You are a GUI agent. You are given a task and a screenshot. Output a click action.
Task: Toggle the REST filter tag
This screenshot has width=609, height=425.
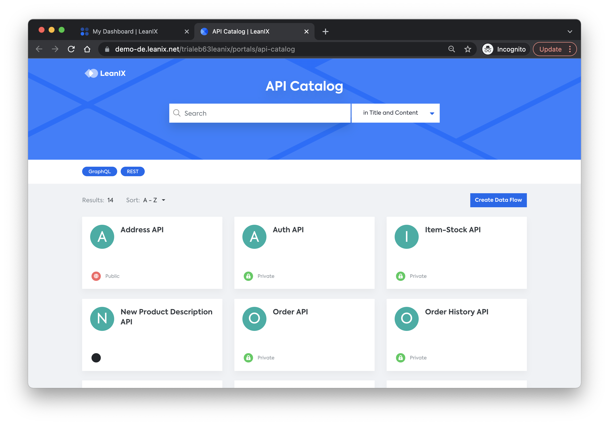coord(132,171)
